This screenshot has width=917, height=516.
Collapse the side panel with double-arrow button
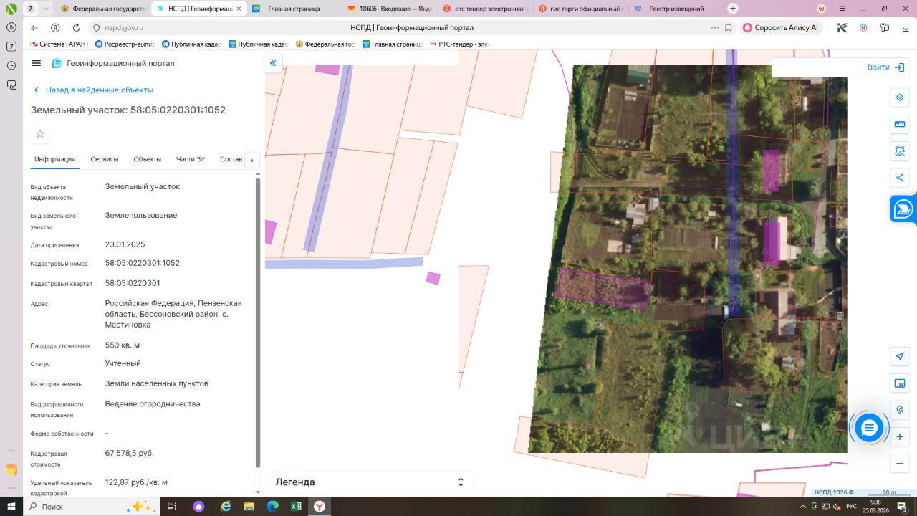click(273, 63)
